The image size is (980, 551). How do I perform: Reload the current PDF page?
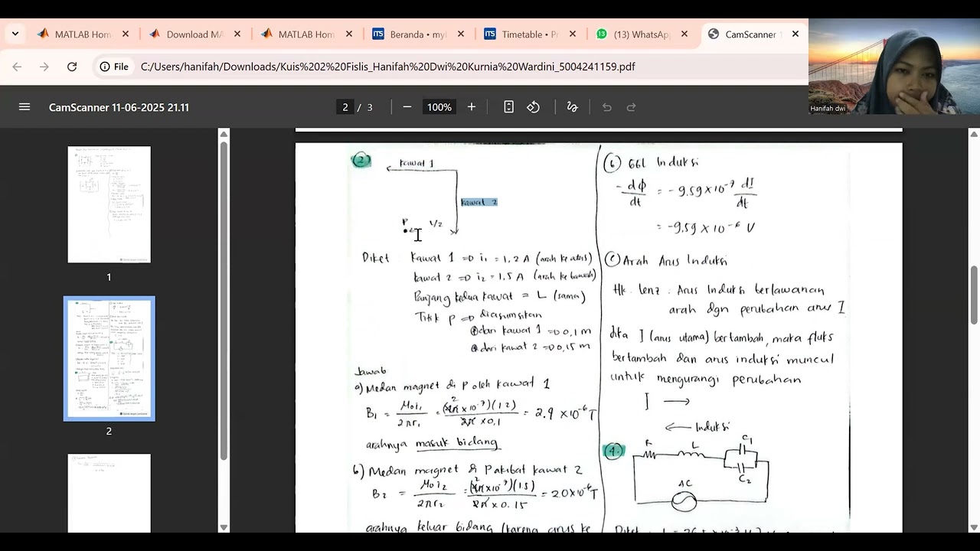pos(72,67)
